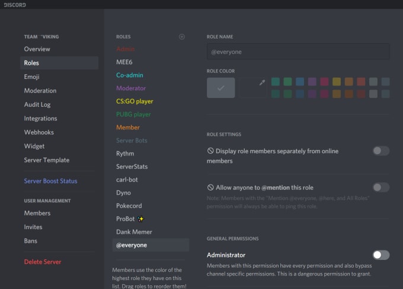The height and width of the screenshot is (289, 403).
Task: Choose the dark blue swatch in bottom row
Action: (300, 94)
